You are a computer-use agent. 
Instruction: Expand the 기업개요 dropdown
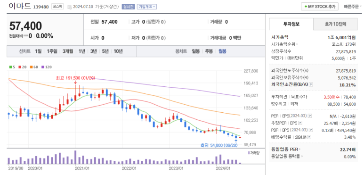pos(147,7)
